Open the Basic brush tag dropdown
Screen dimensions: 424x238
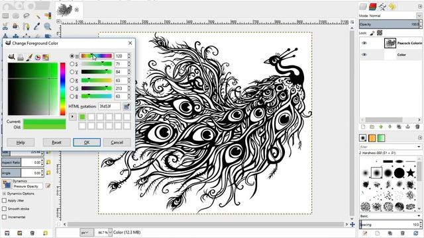click(419, 216)
